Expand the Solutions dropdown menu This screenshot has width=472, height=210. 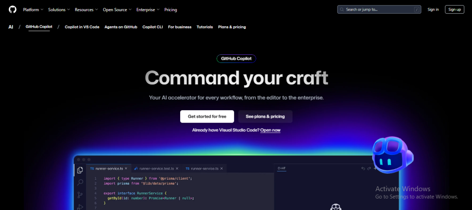(x=59, y=10)
